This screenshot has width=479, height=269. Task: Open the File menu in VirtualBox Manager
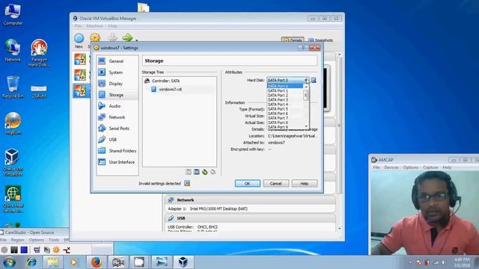click(78, 26)
